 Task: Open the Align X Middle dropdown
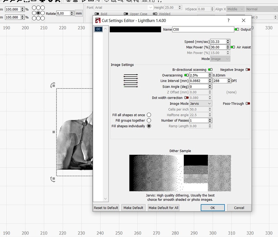pos(235,9)
